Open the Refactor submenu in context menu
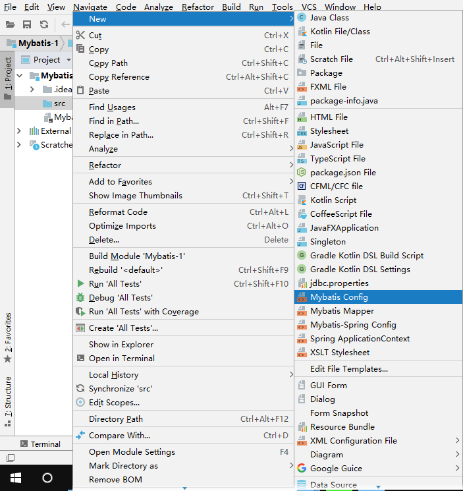 [183, 165]
